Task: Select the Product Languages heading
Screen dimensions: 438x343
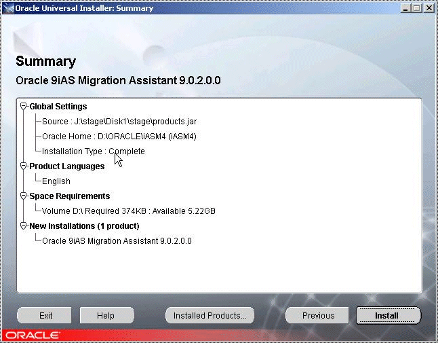Action: pyautogui.click(x=66, y=166)
